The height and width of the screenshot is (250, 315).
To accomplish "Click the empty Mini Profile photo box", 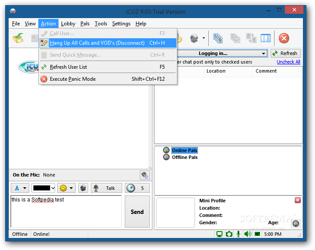I will [176, 213].
